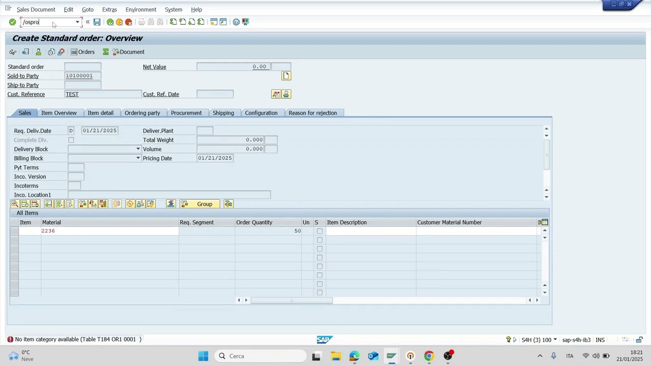The image size is (651, 366).
Task: Expand the command field history dropdown
Action: [x=77, y=22]
